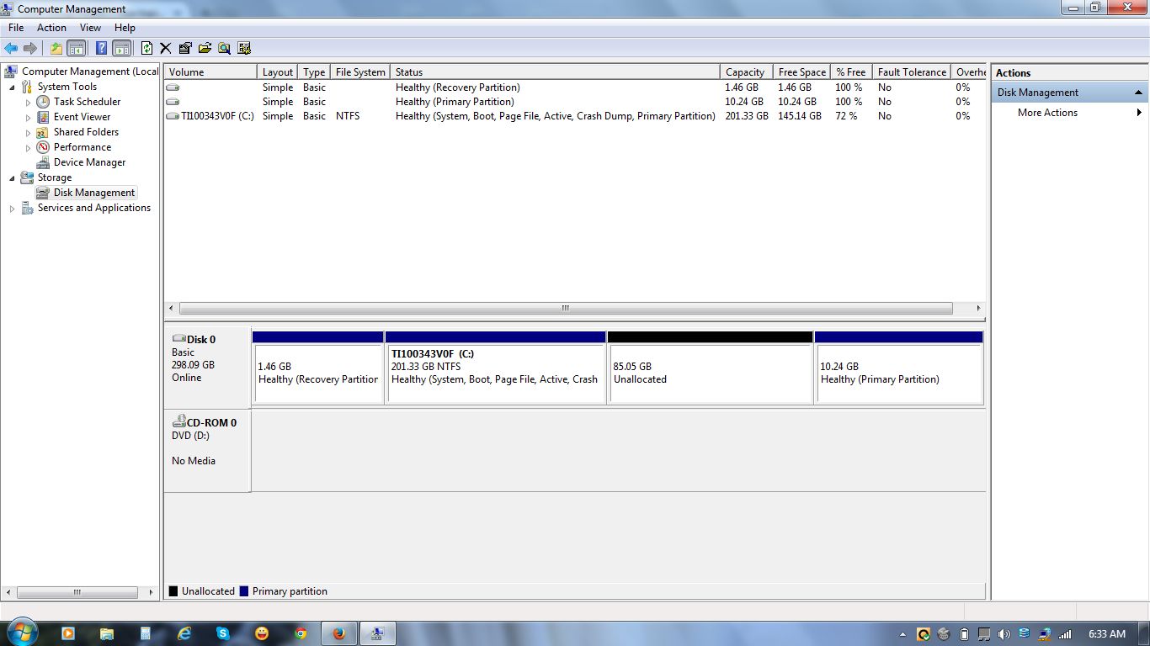Click the Up One Level folder icon

[x=56, y=49]
